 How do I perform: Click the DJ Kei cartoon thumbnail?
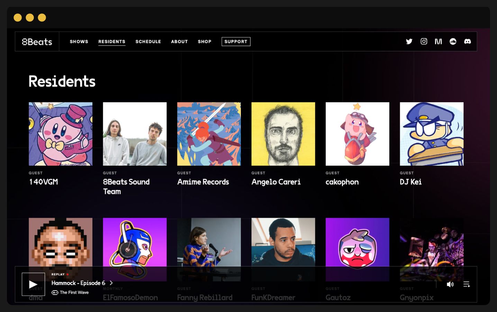click(432, 134)
